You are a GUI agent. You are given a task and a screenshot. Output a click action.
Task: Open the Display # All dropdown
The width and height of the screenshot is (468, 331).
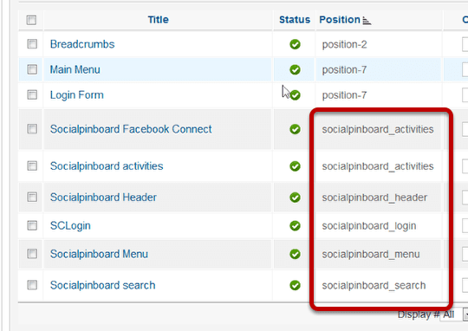[x=453, y=315]
